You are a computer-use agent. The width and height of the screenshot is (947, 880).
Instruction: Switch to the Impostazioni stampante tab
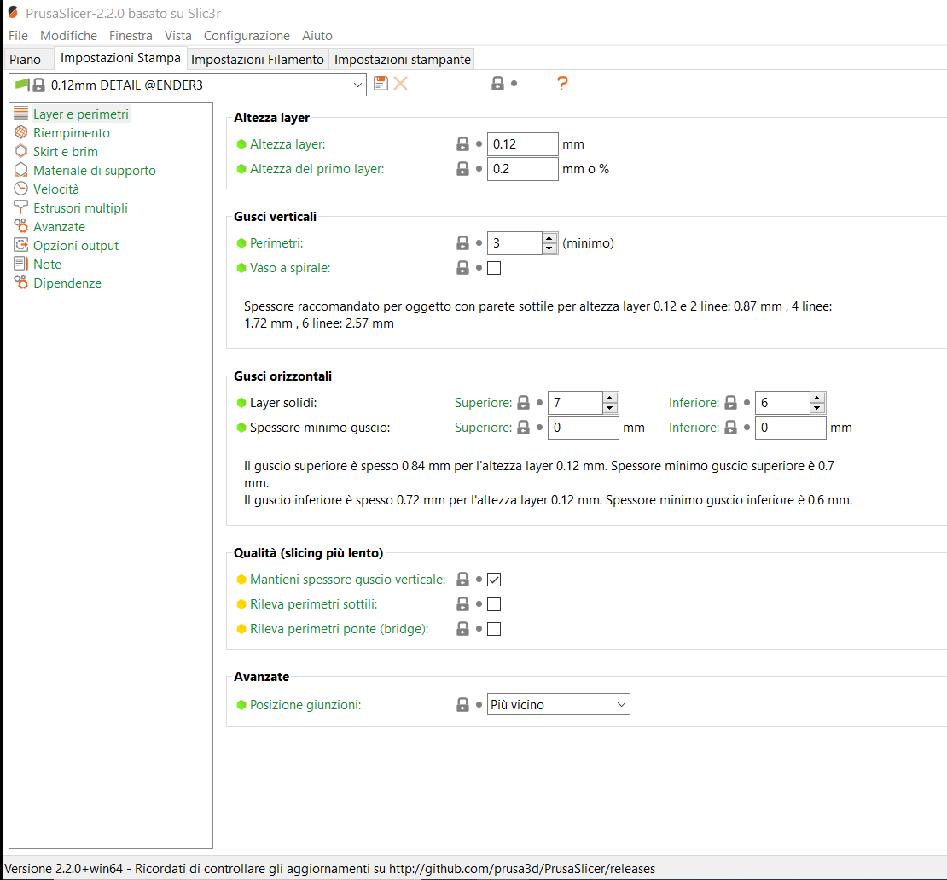coord(402,59)
